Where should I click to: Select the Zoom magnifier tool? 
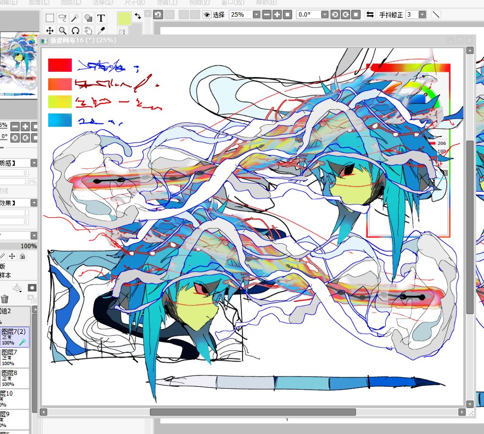63,31
